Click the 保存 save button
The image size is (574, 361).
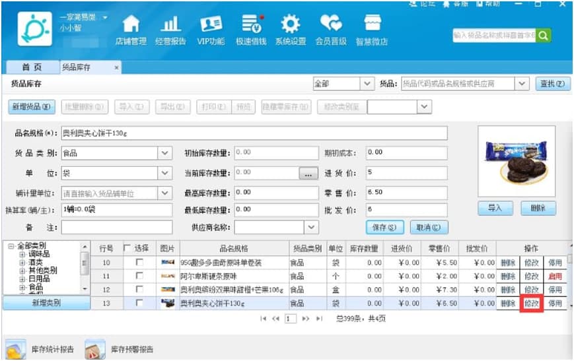pos(384,227)
